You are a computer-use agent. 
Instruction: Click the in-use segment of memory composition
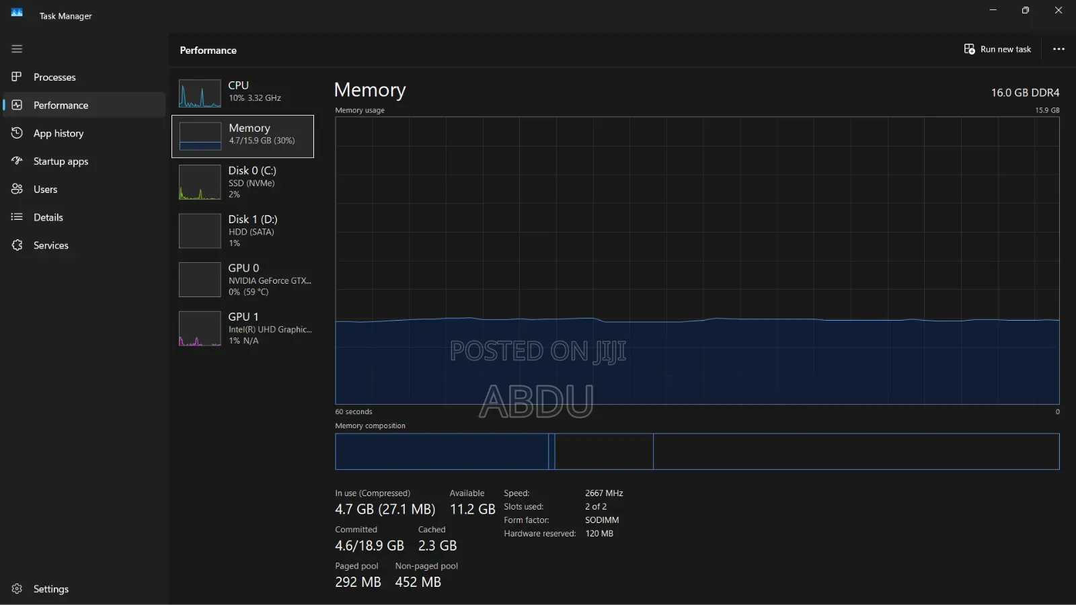442,452
